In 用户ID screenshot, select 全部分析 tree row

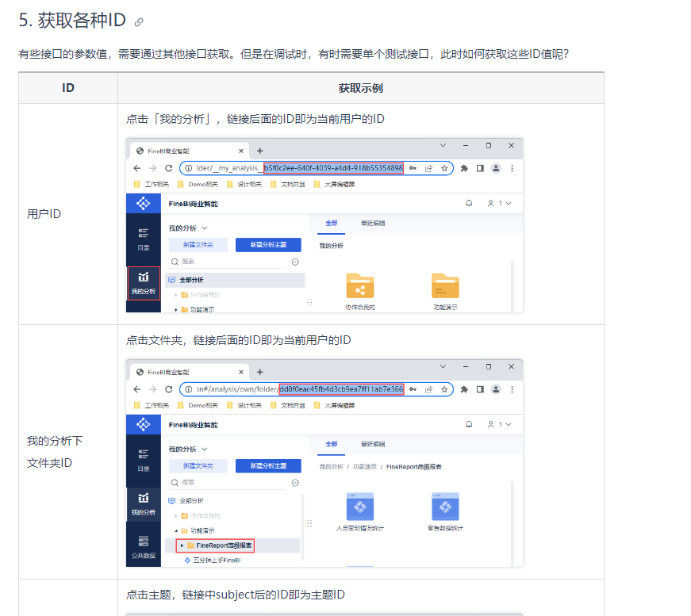click(235, 280)
